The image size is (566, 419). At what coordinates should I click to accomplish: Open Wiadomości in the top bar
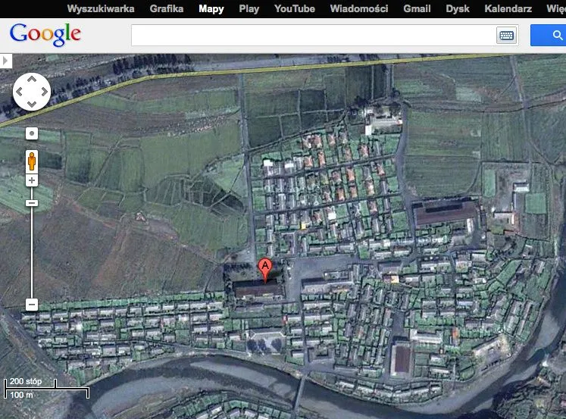359,9
